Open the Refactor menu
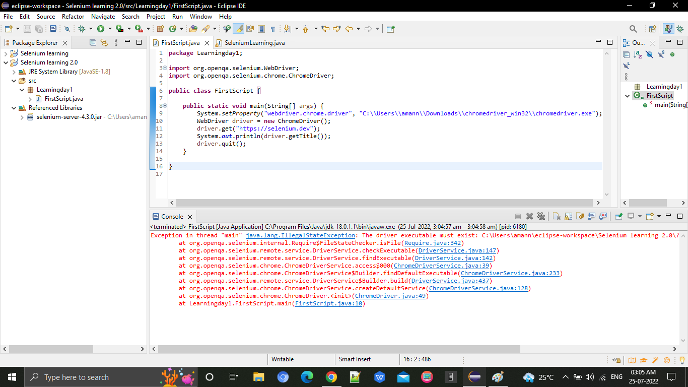This screenshot has width=688, height=387. (x=73, y=16)
